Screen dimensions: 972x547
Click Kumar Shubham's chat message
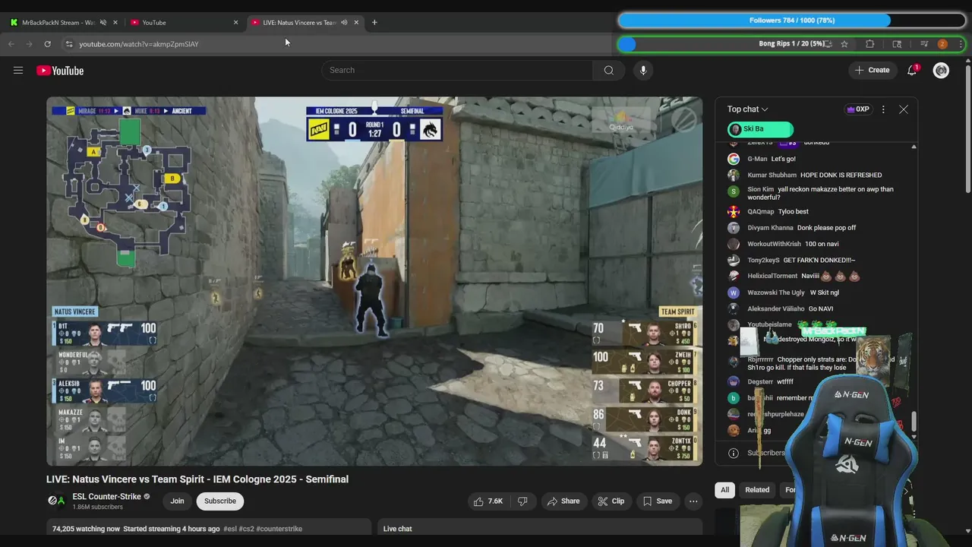coord(841,175)
